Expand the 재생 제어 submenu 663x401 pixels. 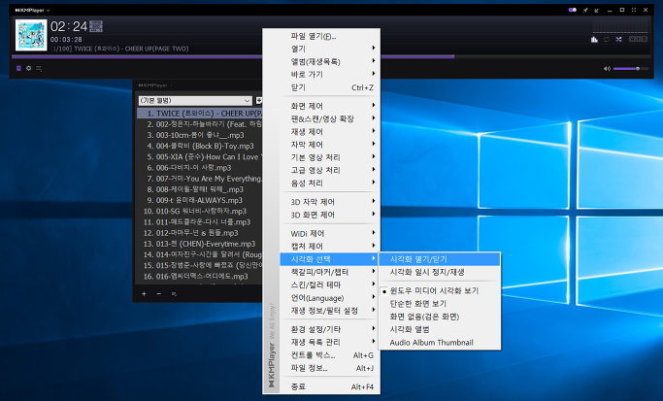(x=330, y=131)
